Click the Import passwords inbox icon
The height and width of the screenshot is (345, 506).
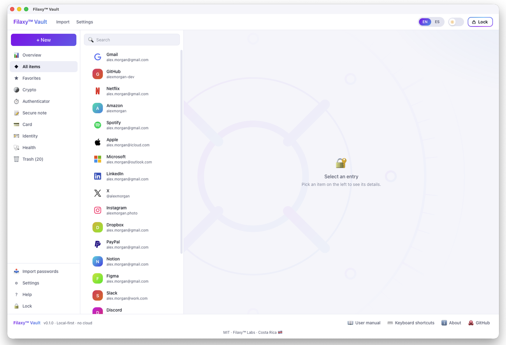click(16, 271)
